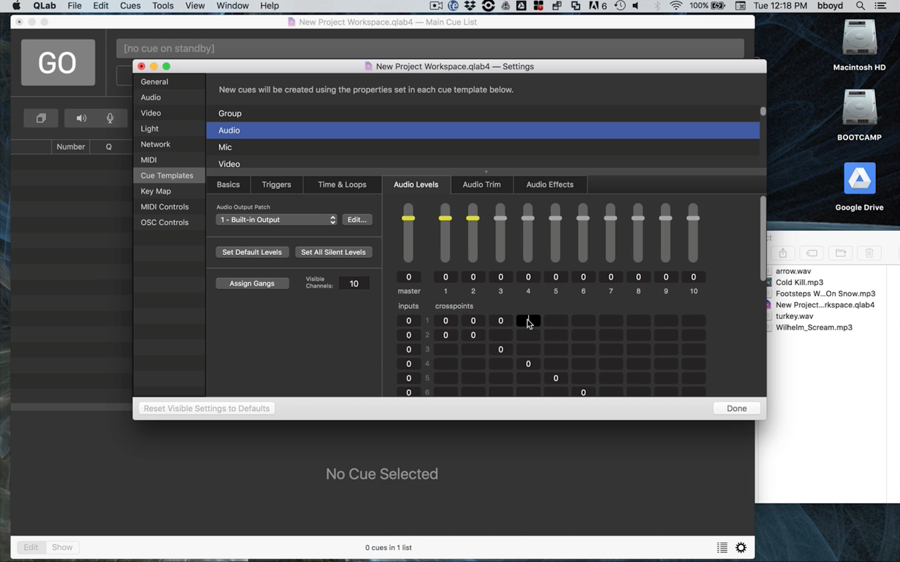Open the Apple menu
Image resolution: width=900 pixels, height=562 pixels.
(16, 6)
